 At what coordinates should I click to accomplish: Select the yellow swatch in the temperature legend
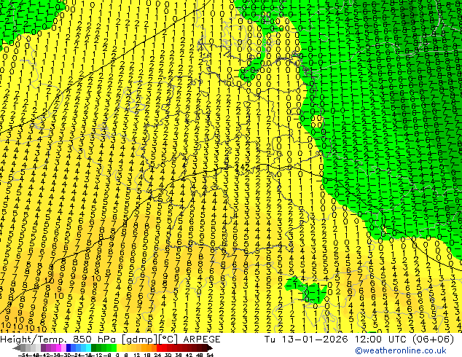pos(120,348)
